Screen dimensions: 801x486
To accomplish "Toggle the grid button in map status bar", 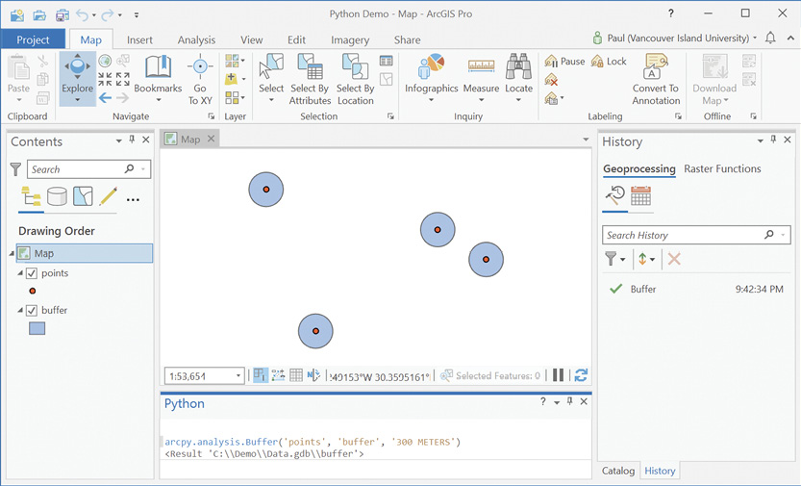I will tap(296, 375).
